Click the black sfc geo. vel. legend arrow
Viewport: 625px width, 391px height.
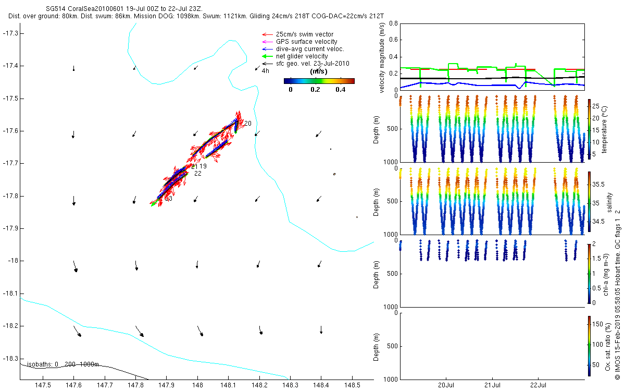(267, 64)
